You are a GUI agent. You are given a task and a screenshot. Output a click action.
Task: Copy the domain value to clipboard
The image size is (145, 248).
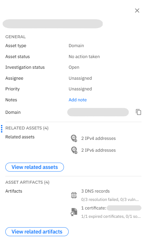click(138, 112)
